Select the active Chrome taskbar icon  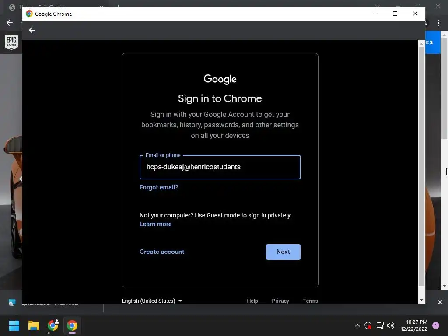pyautogui.click(x=72, y=325)
